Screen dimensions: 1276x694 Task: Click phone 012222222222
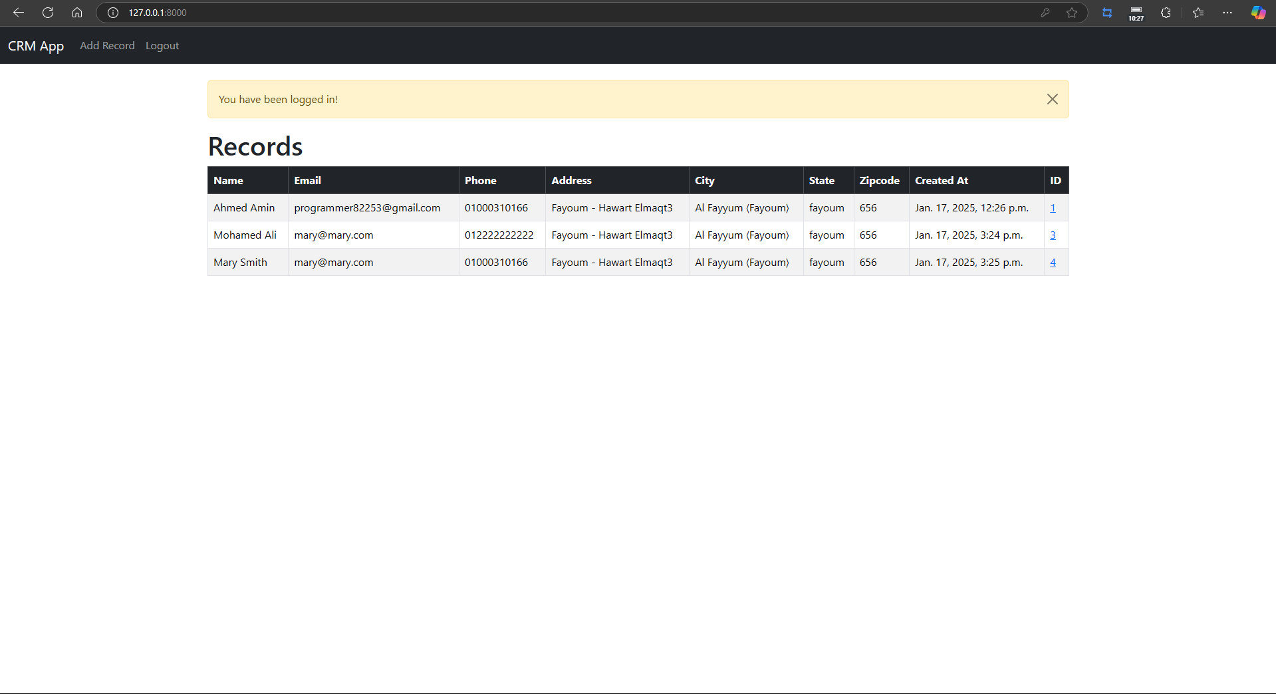click(x=499, y=235)
